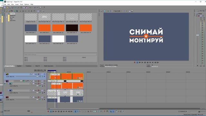Viewport: 206px width, 116px height.
Task: Open the Options menu
Action: (x=27, y=4)
